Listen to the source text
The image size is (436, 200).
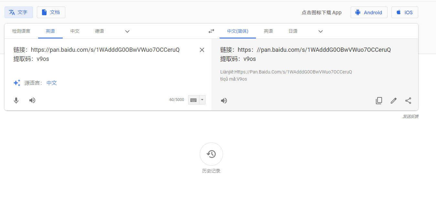(32, 100)
